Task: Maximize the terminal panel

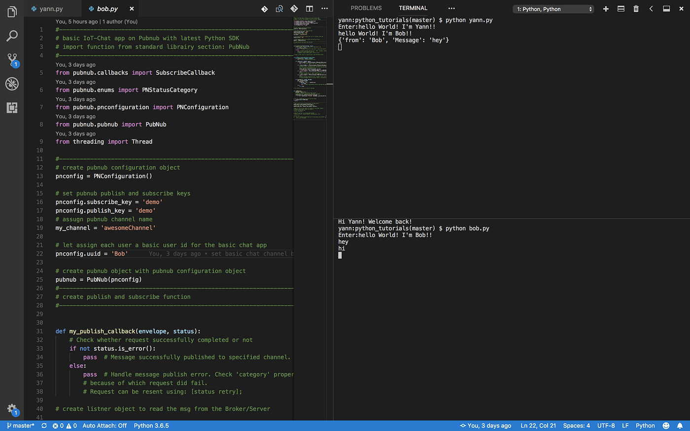Action: click(666, 8)
